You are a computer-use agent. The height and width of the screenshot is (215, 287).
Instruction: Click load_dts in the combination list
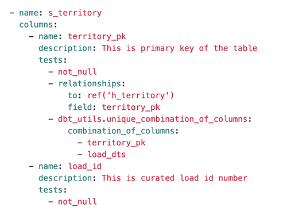[107, 155]
